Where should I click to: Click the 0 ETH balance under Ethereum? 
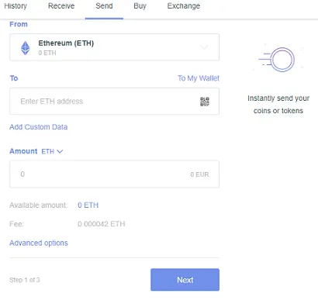47,53
